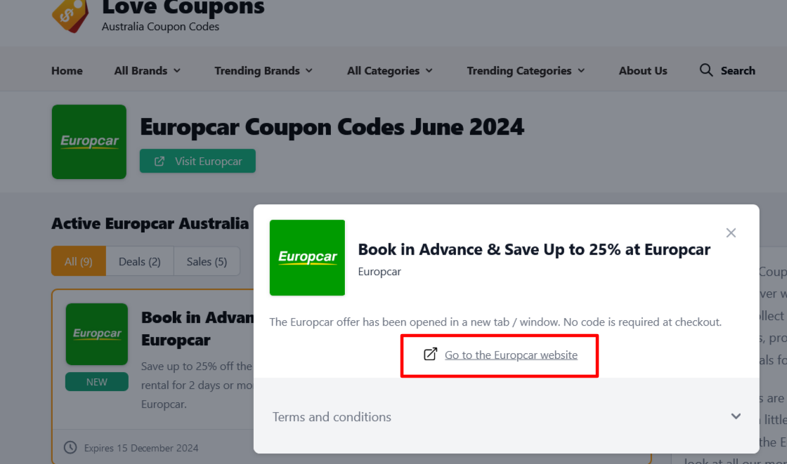The width and height of the screenshot is (787, 464).
Task: Open the Search function via magnifier icon
Action: pos(705,70)
